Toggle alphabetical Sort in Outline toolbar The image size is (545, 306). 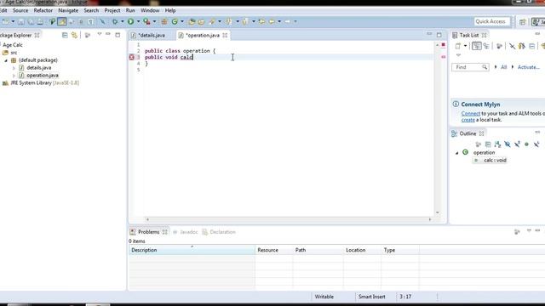coord(497,144)
